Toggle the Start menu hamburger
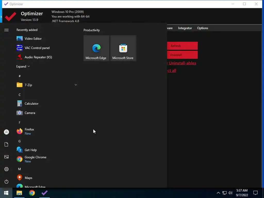The image size is (264, 198). pos(6,30)
